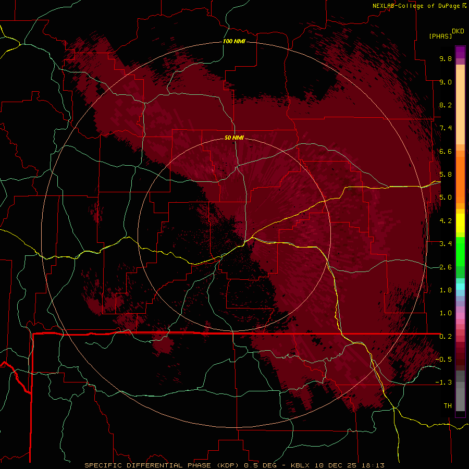The width and height of the screenshot is (469, 469).
Task: Pick the pink color scale band near 1.0
Action: [x=460, y=316]
